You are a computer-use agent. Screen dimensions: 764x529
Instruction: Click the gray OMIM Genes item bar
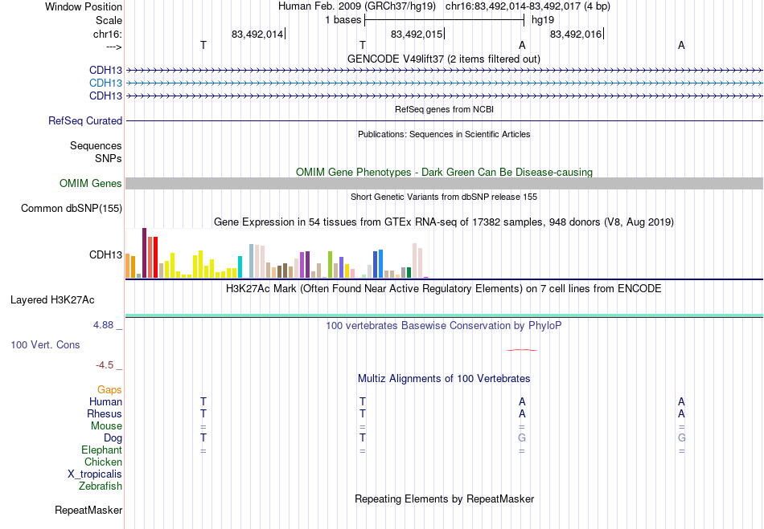coord(444,183)
